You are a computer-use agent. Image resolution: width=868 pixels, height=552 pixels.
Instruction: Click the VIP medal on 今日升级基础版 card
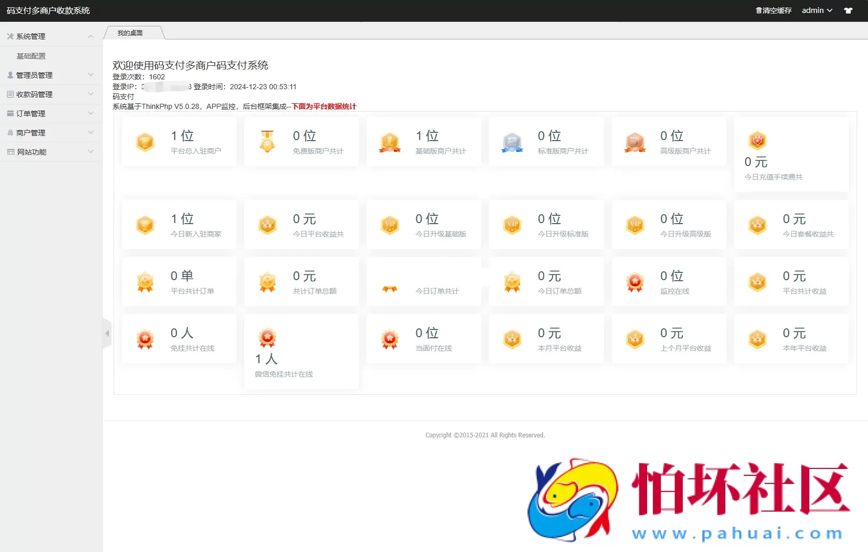point(389,225)
